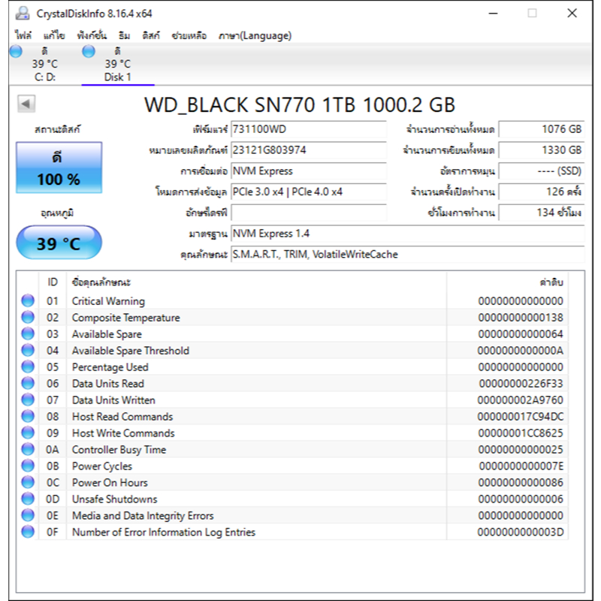Click the previous disk arrow button
This screenshot has width=601, height=601.
click(x=26, y=104)
